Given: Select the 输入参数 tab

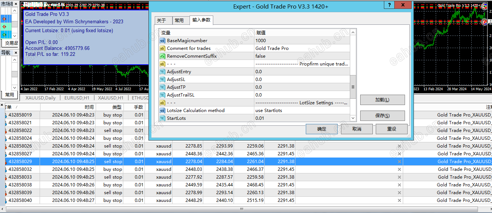Looking at the screenshot, I should coord(201,20).
